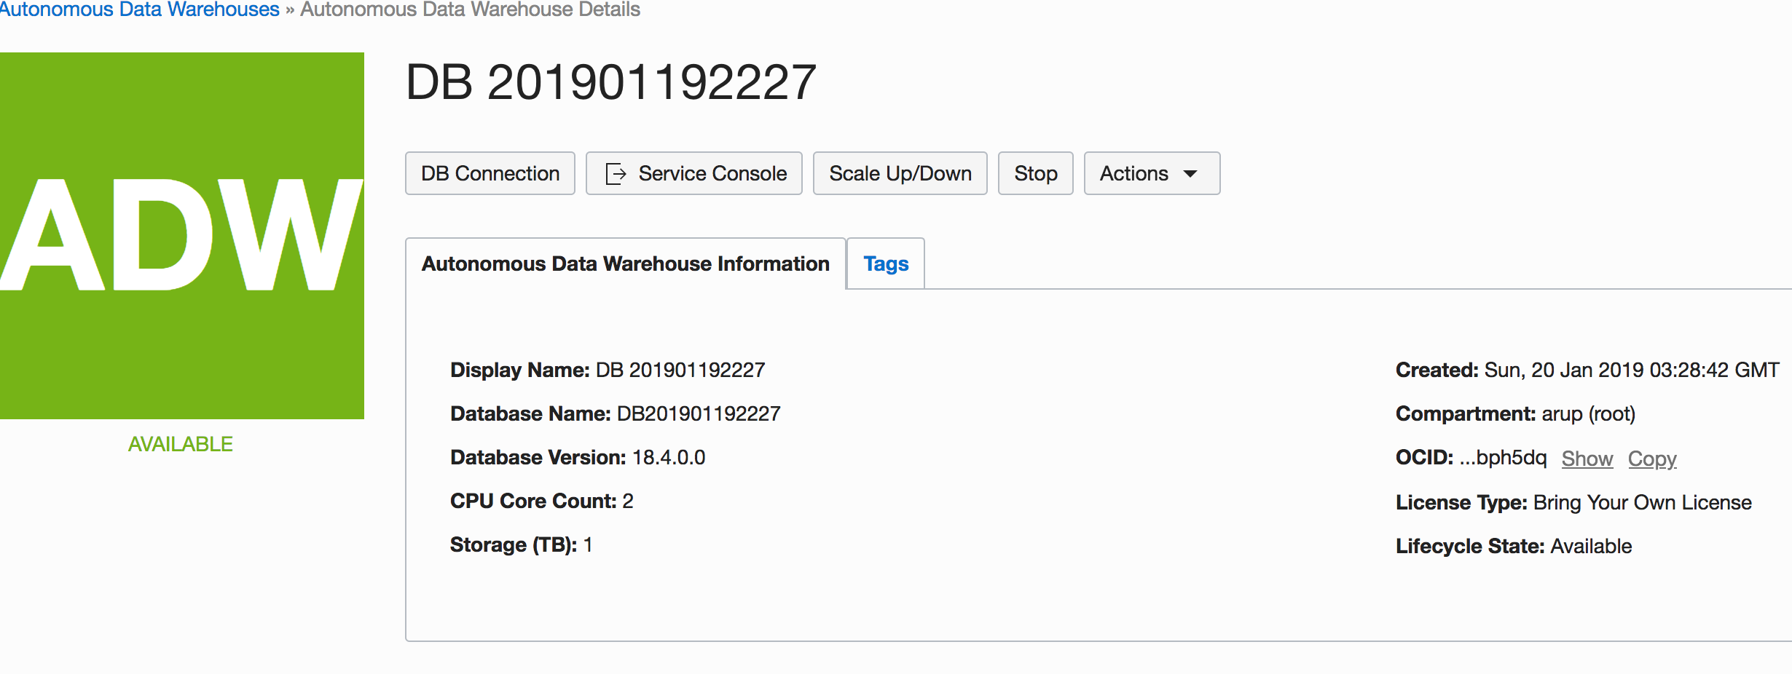1792x674 pixels.
Task: Click the AVAILABLE status label
Action: coord(181,444)
